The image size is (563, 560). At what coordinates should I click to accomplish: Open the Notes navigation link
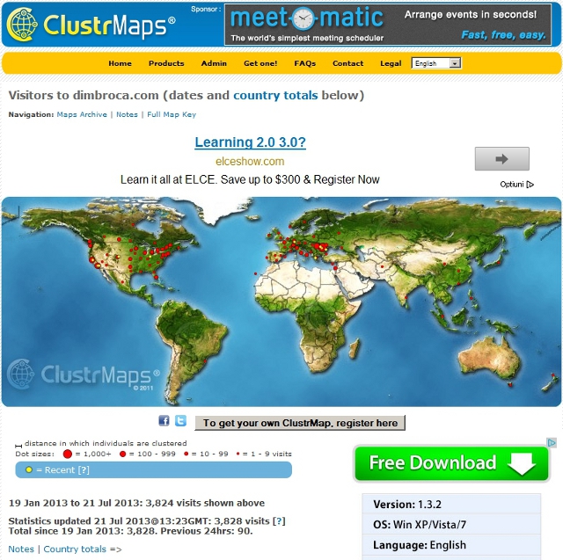click(x=127, y=114)
